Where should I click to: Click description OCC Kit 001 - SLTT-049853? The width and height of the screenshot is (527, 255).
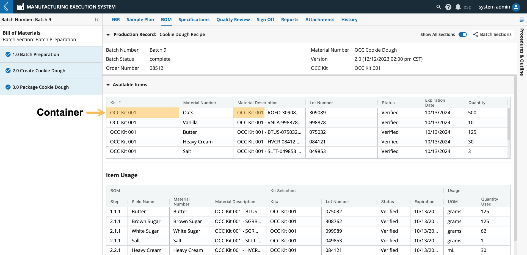269,151
